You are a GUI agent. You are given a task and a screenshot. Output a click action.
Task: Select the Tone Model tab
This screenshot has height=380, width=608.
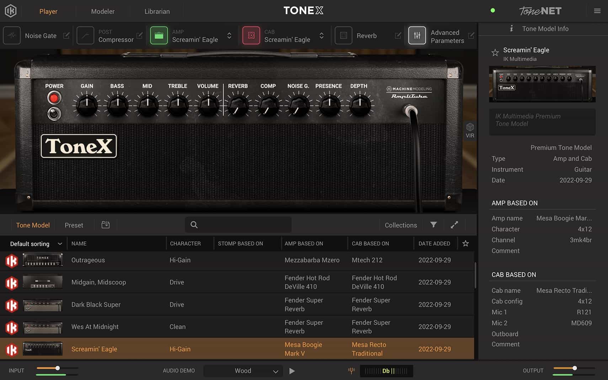tap(33, 225)
